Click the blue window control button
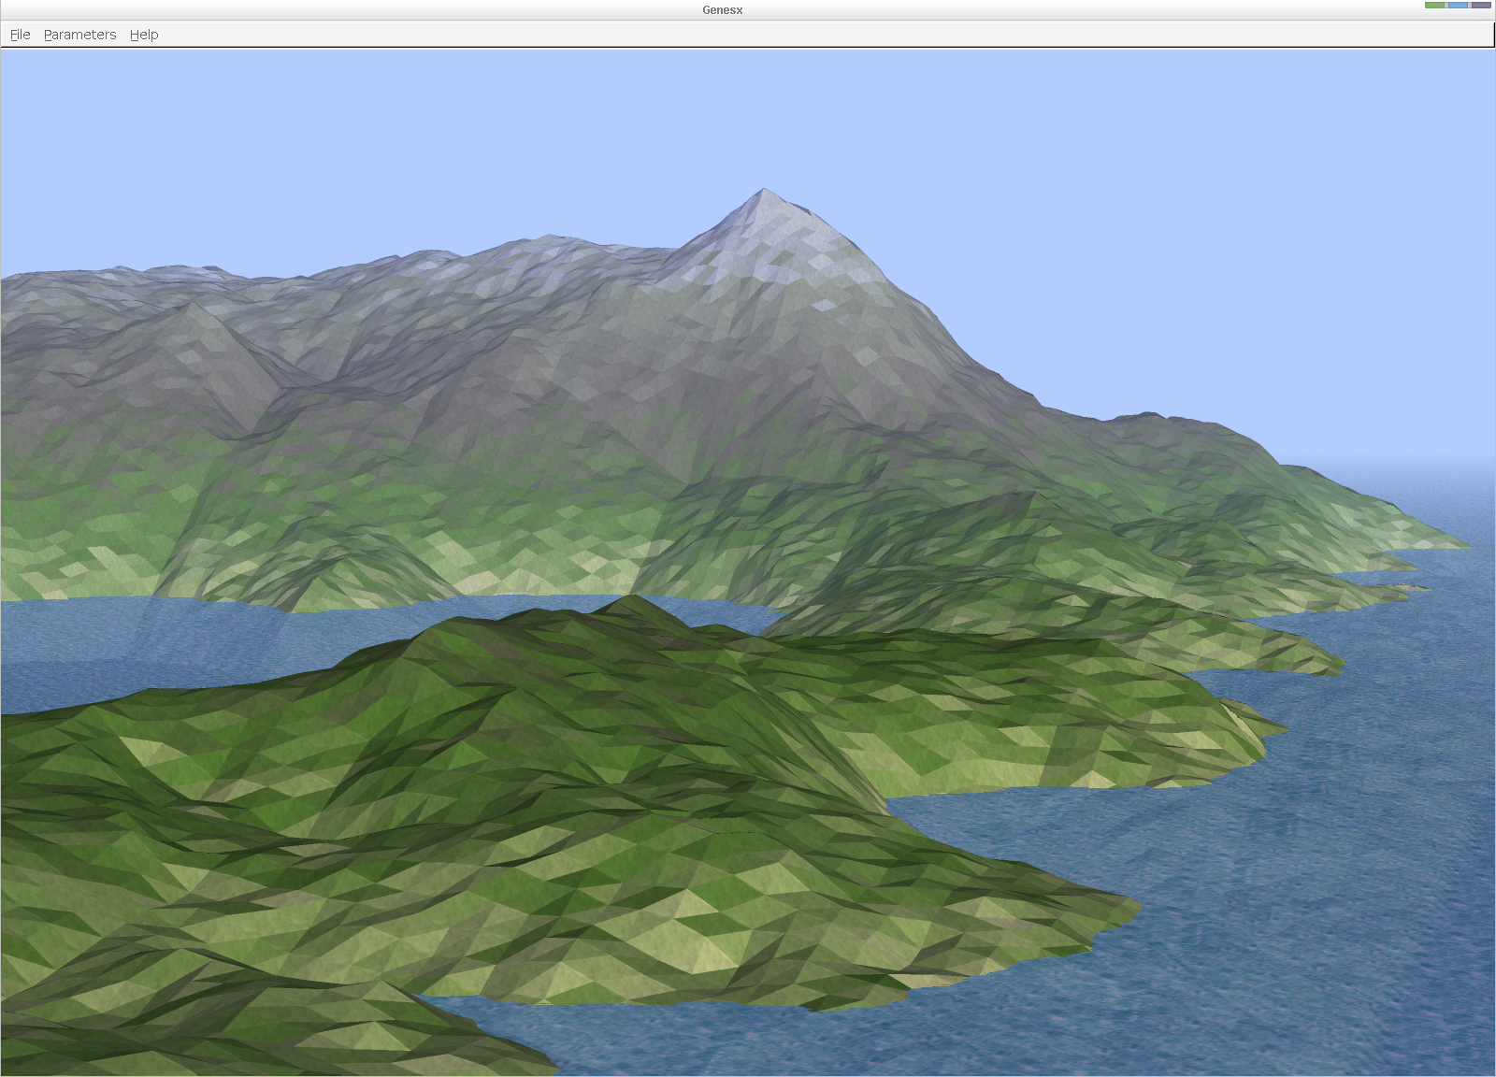 pyautogui.click(x=1458, y=6)
